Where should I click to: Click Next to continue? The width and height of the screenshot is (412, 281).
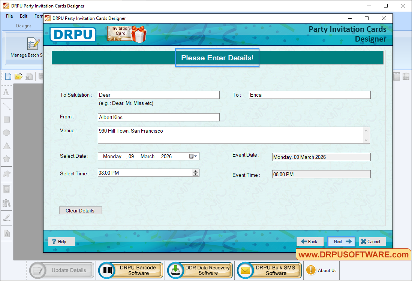click(341, 241)
